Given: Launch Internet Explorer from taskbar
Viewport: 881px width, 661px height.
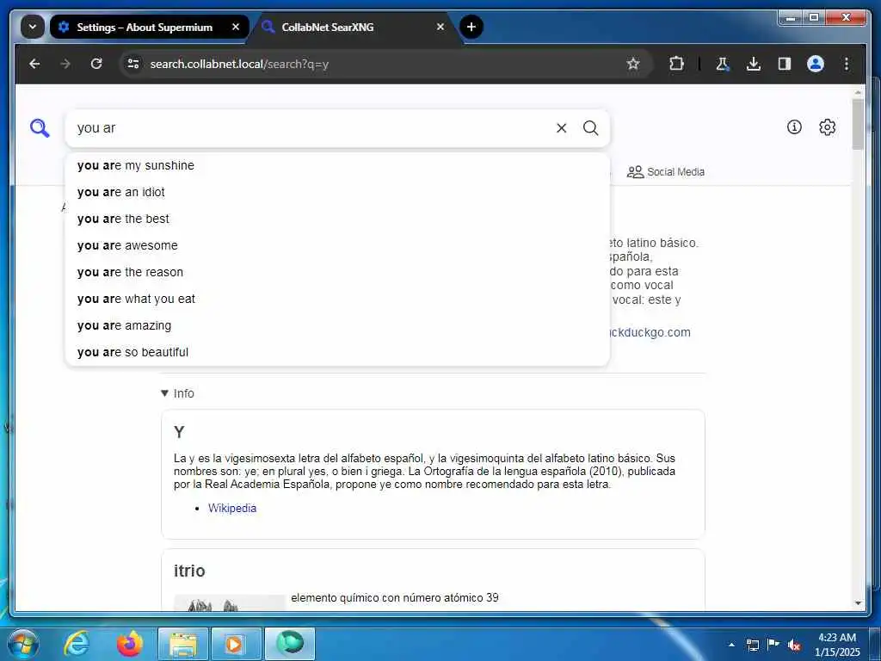Looking at the screenshot, I should 77,644.
